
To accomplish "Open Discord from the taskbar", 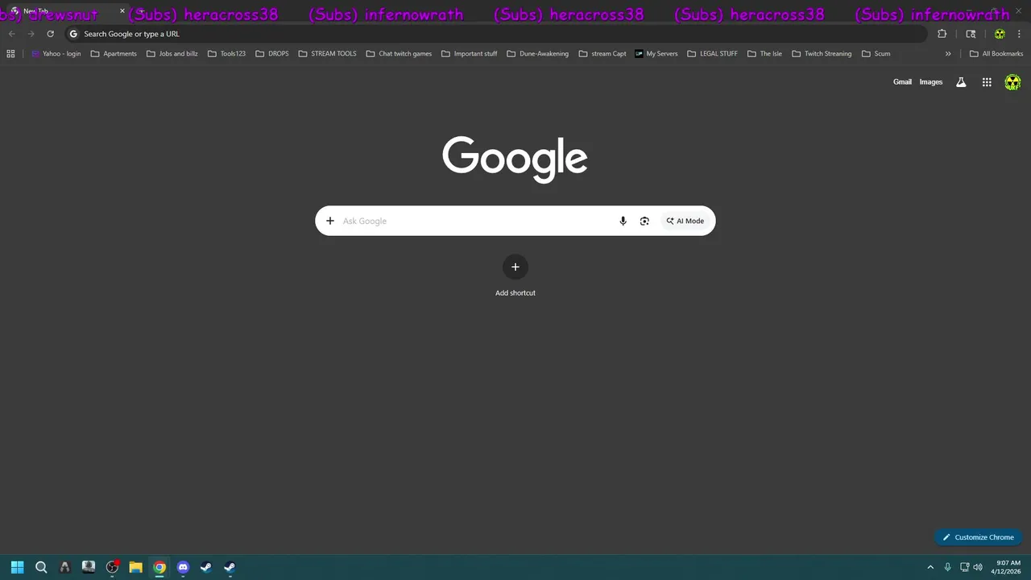I will pyautogui.click(x=183, y=567).
